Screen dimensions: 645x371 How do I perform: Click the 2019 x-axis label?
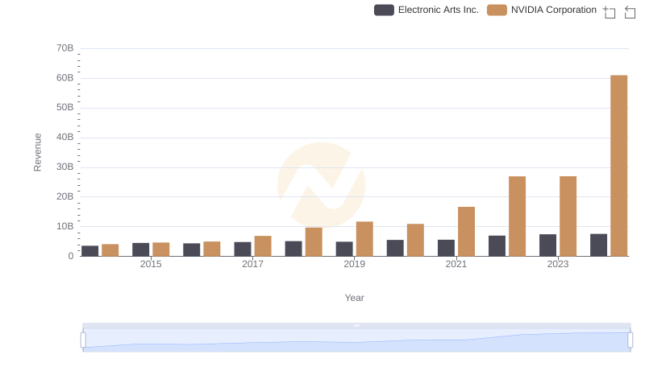point(354,264)
